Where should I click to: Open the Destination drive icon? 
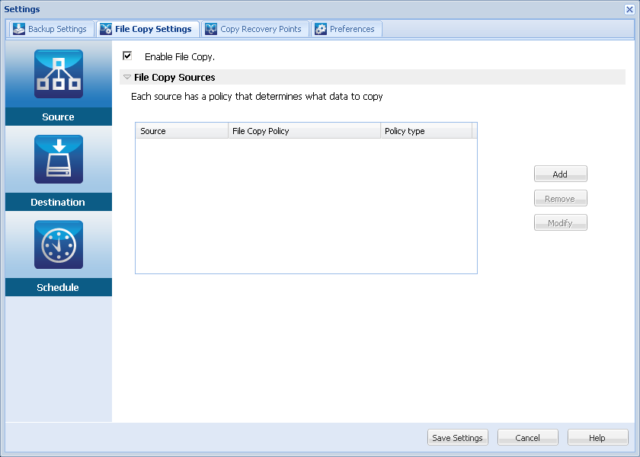point(58,159)
